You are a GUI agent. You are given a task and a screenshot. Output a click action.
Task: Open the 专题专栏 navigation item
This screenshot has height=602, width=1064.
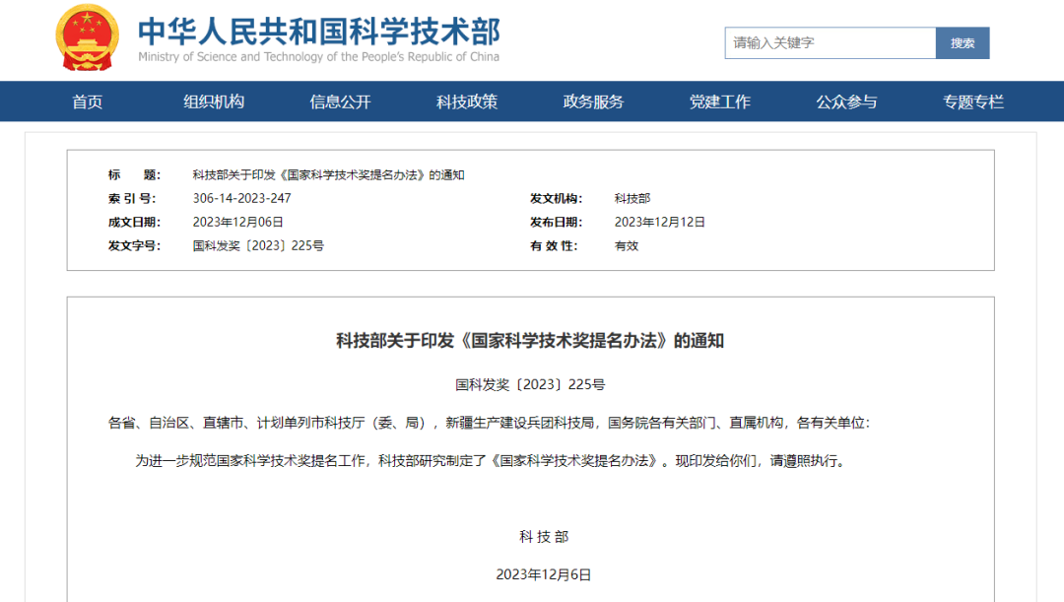tap(973, 101)
